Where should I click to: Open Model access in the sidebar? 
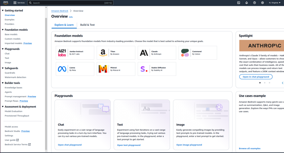tap(11, 127)
